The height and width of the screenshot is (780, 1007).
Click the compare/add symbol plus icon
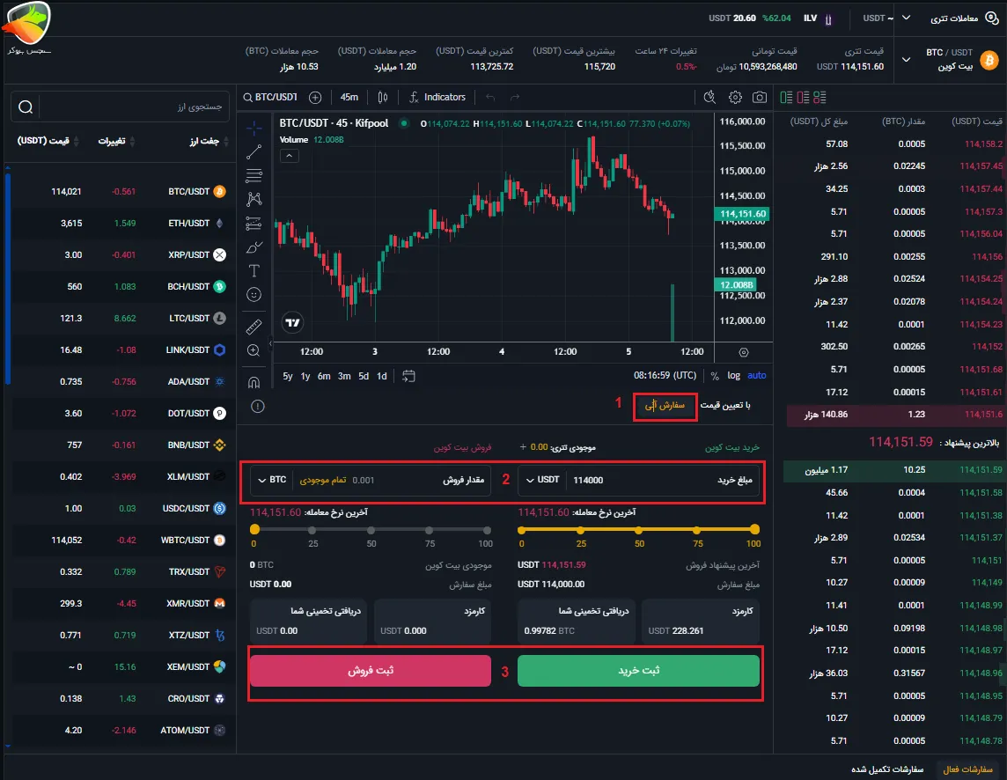point(315,97)
